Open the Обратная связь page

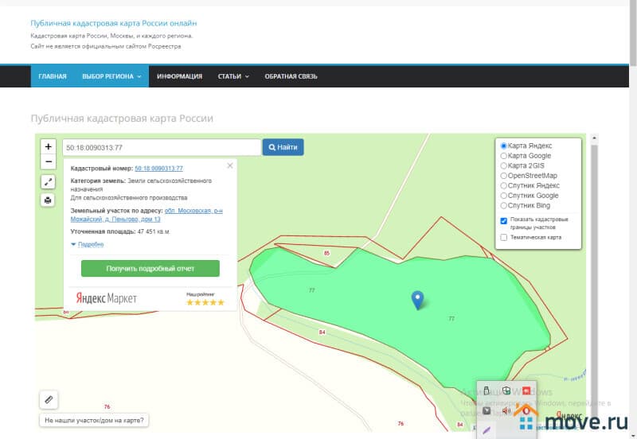click(x=291, y=76)
